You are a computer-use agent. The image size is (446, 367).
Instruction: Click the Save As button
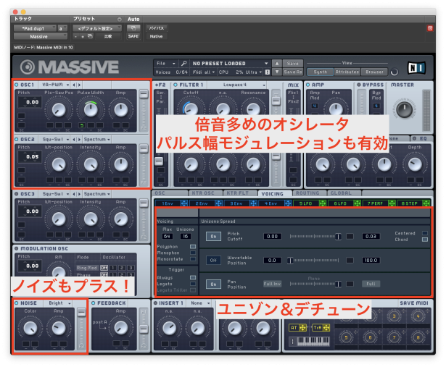tap(294, 72)
